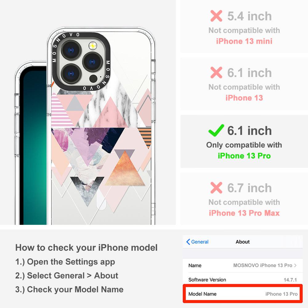The image size is (308, 308).
Task: Click the iPhone 13 mini label
Action: pyautogui.click(x=244, y=41)
